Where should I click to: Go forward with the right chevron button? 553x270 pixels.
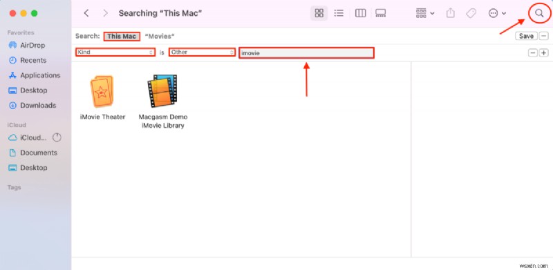[x=105, y=13]
